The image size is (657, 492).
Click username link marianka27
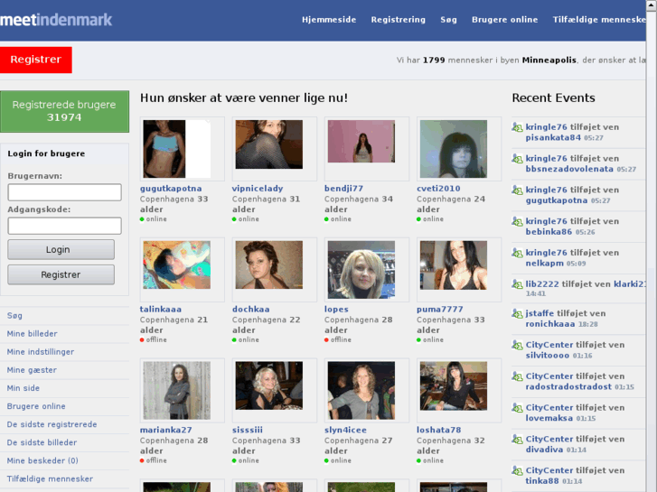[166, 430]
